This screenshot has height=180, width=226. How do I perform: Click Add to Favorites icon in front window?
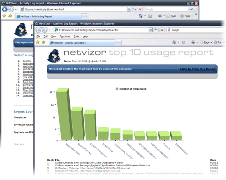(x=43, y=42)
